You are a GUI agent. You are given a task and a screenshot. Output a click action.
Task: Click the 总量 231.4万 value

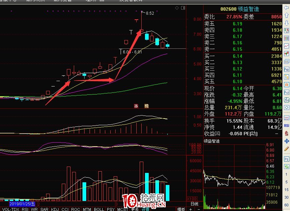pyautogui.click(x=233, y=108)
